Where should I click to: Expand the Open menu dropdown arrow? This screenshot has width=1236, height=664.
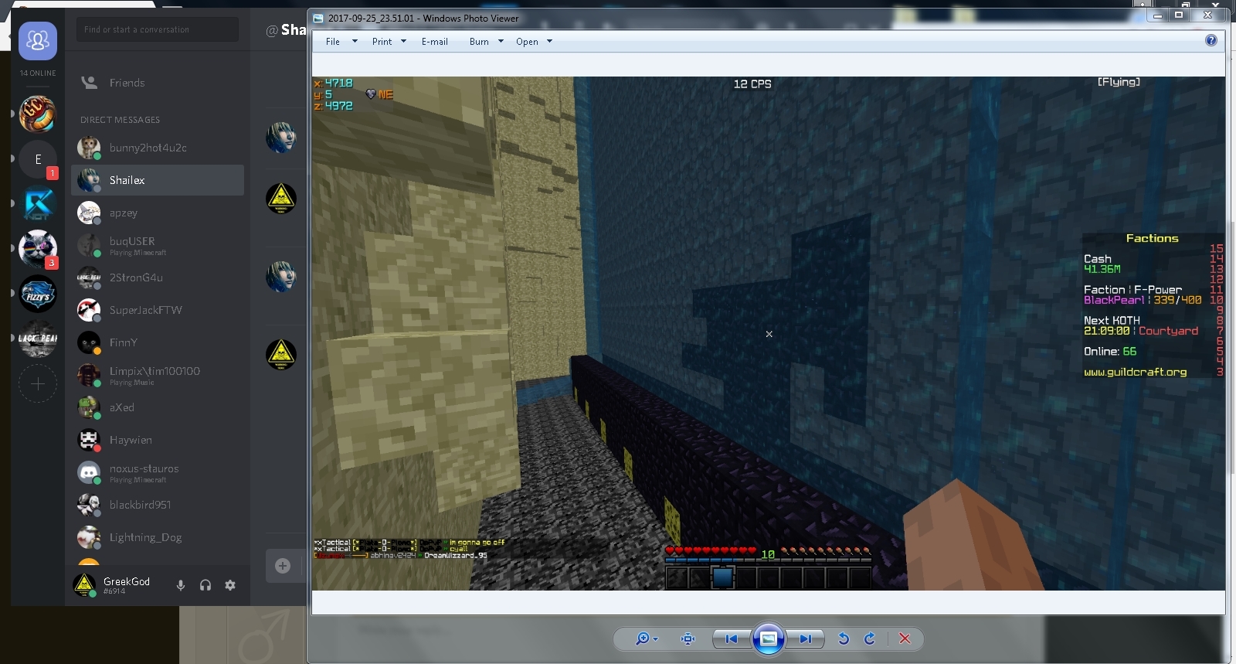pos(550,42)
